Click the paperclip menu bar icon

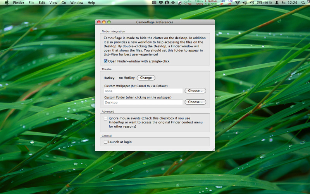click(179, 3)
